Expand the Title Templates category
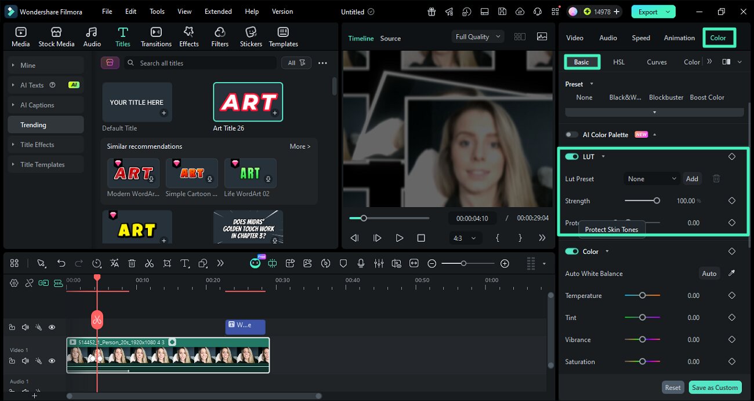The height and width of the screenshot is (401, 754). (x=46, y=164)
